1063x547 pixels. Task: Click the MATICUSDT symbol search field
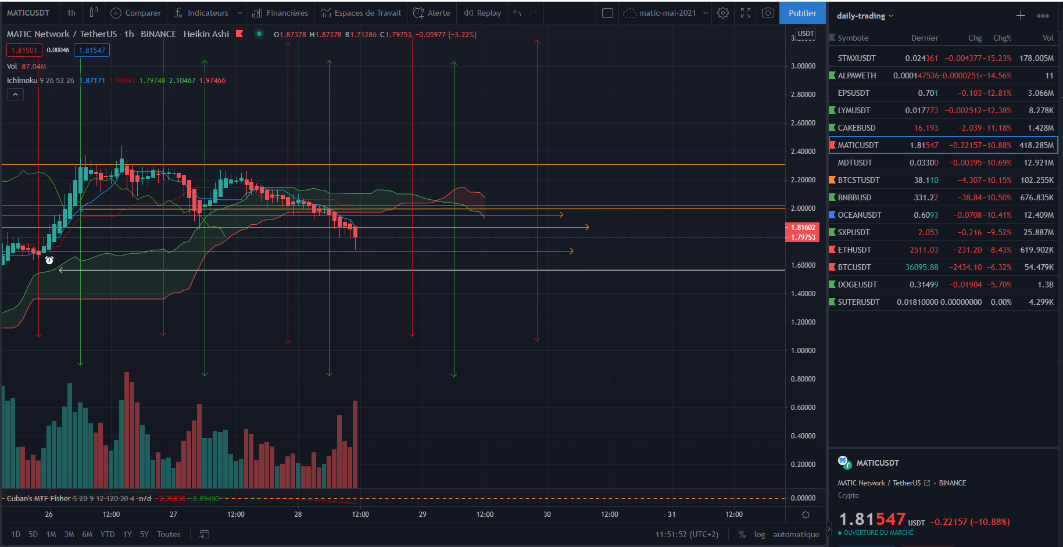click(28, 13)
